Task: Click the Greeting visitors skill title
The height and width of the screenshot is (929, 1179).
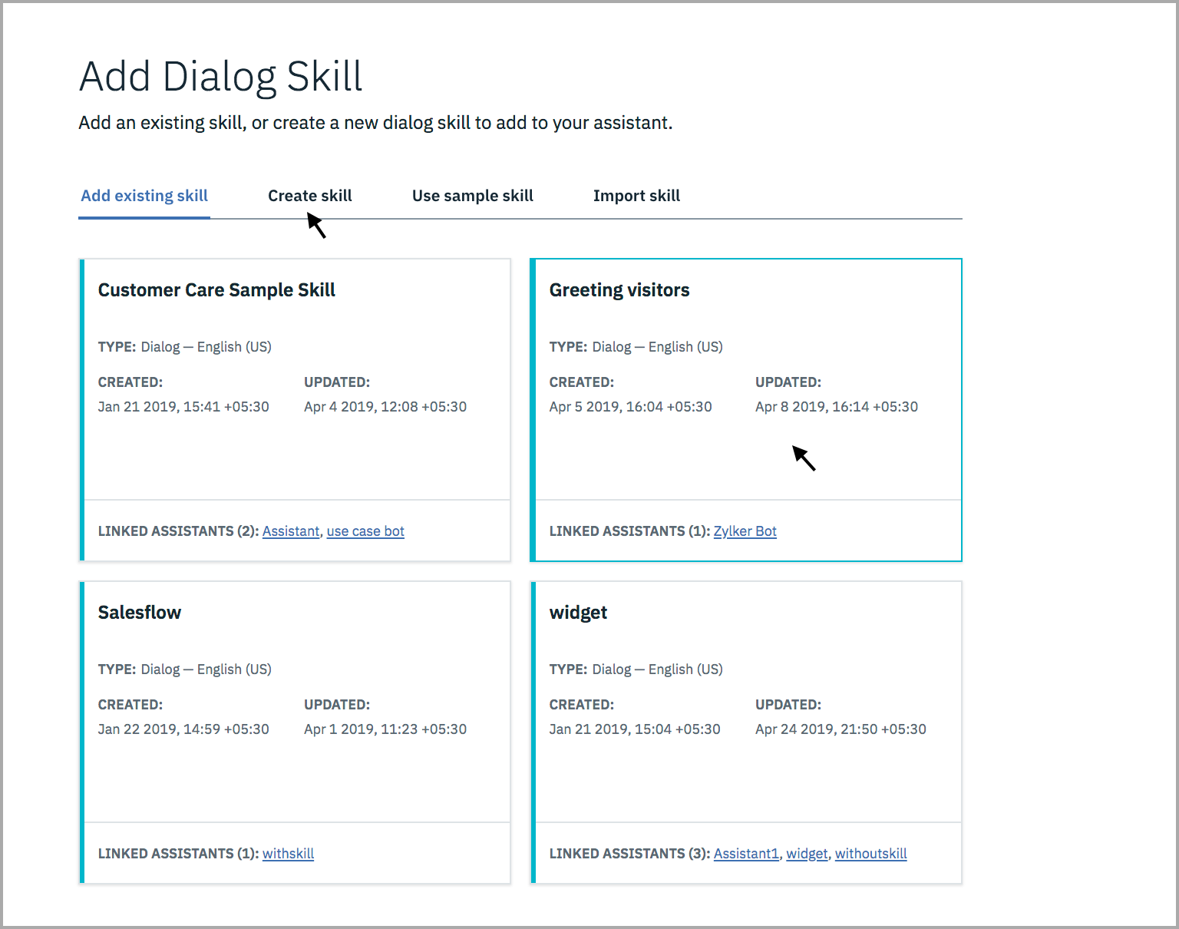Action: pyautogui.click(x=619, y=289)
